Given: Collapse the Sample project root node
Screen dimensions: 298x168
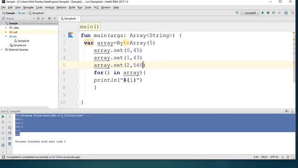Looking at the screenshot, I should tap(2, 23).
